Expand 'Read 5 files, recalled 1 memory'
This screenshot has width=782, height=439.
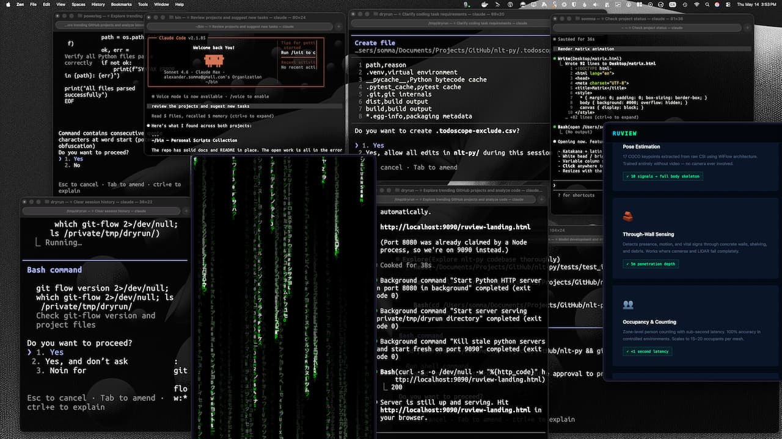(x=213, y=116)
